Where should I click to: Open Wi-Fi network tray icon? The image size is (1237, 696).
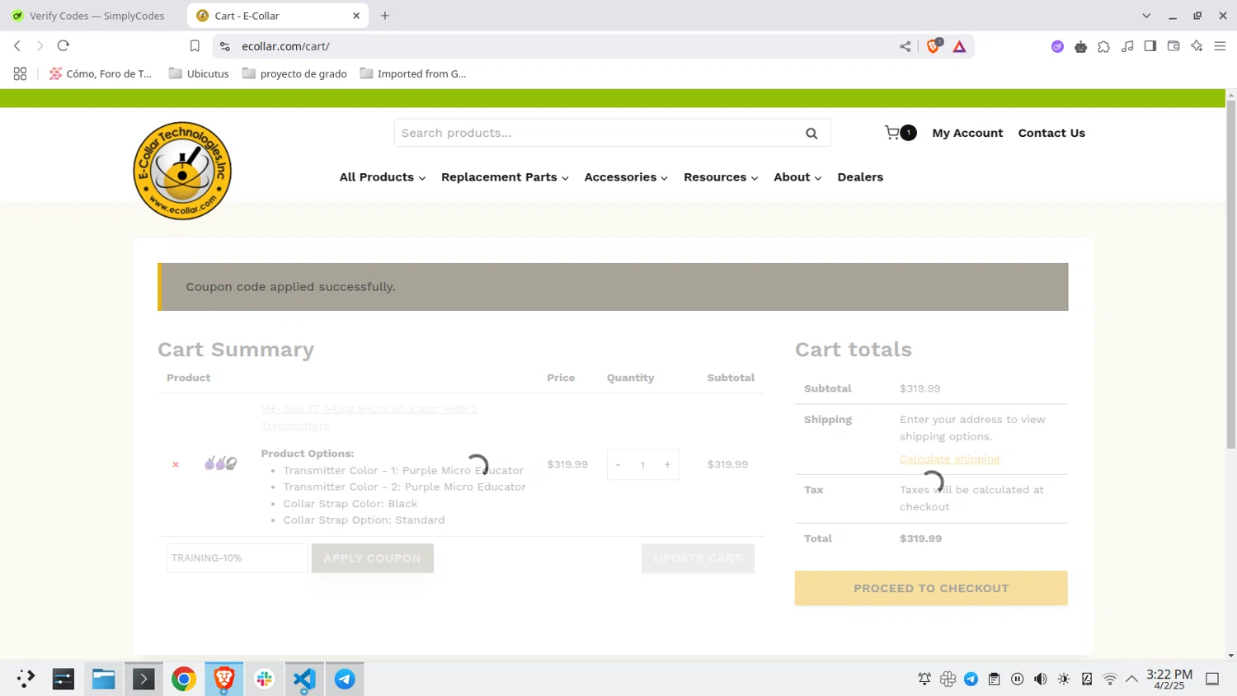[1110, 679]
